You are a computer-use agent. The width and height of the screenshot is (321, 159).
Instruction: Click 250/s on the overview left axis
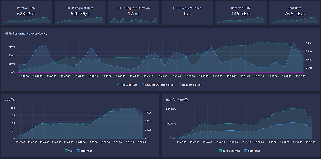coord(12,64)
